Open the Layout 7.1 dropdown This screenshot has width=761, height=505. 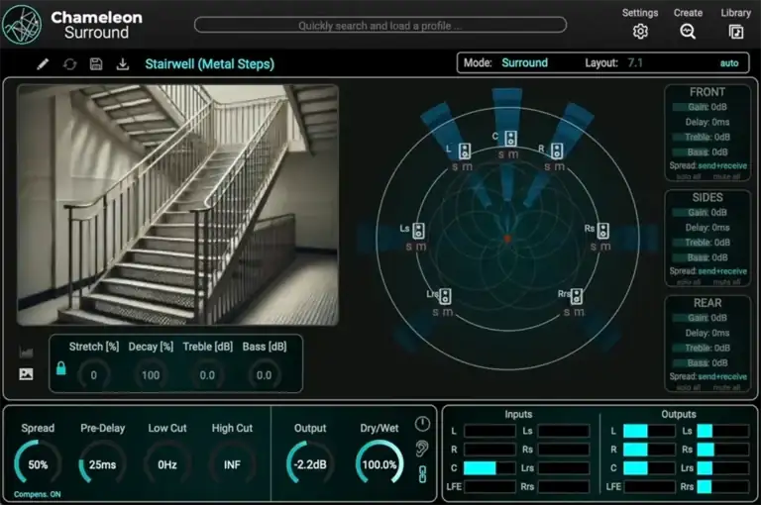(x=635, y=62)
